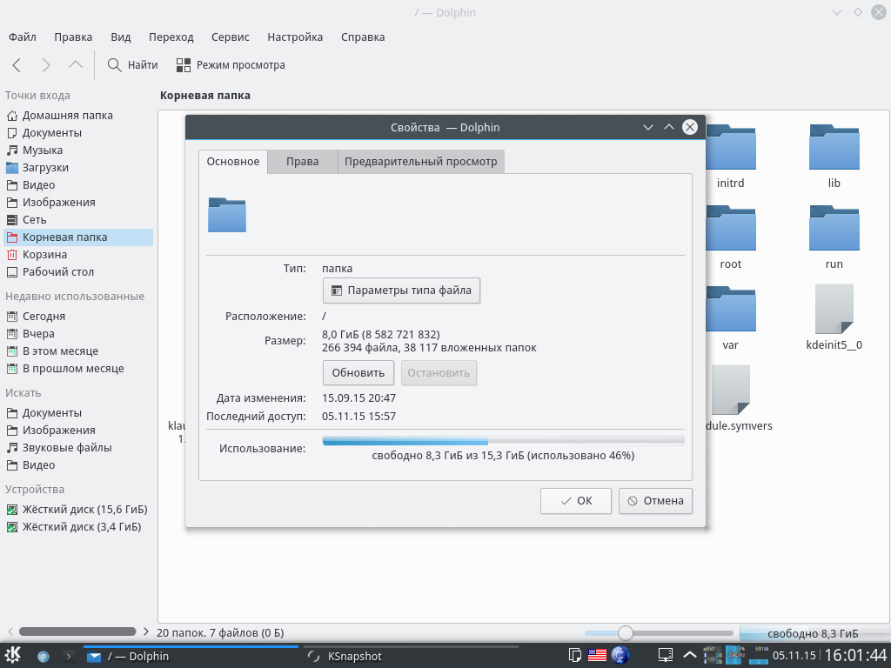Open the Переход menu
Viewport: 891px width, 668px height.
[x=171, y=37]
